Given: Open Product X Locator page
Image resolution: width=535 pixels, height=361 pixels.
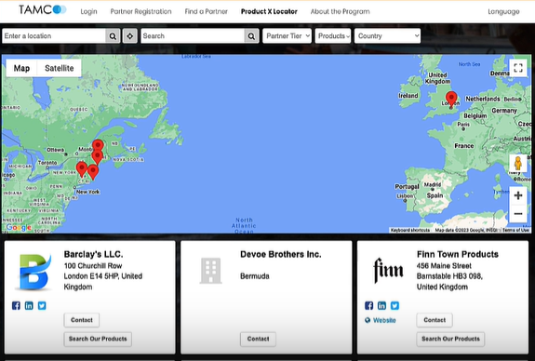Looking at the screenshot, I should 269,11.
